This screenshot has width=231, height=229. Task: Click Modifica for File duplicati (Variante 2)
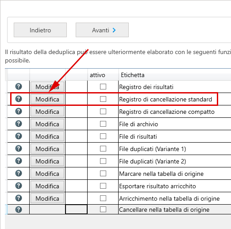point(47,161)
